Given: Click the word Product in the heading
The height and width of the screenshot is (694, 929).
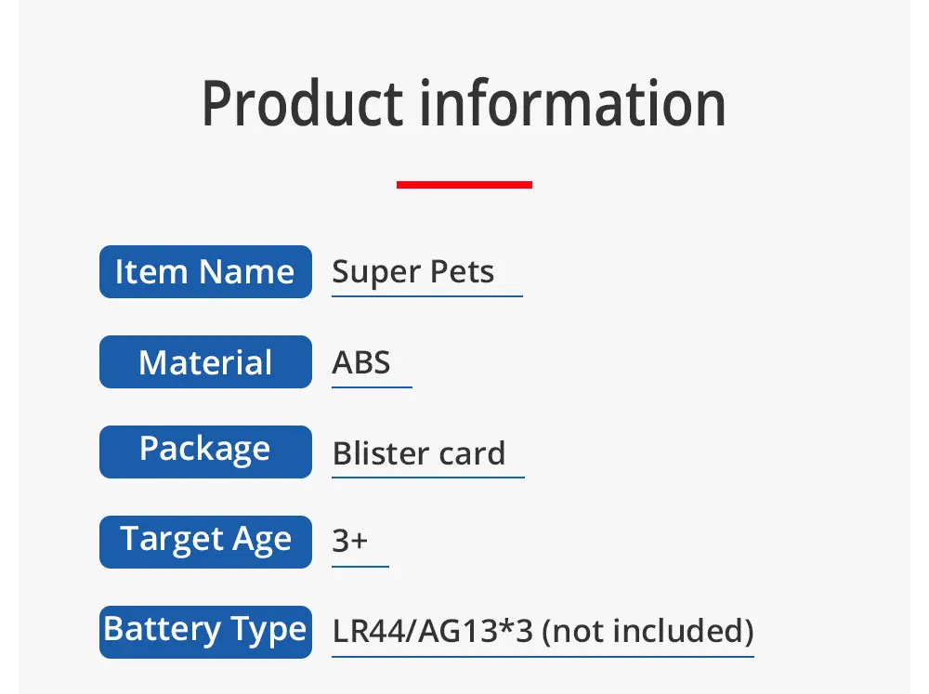Looking at the screenshot, I should (x=302, y=104).
